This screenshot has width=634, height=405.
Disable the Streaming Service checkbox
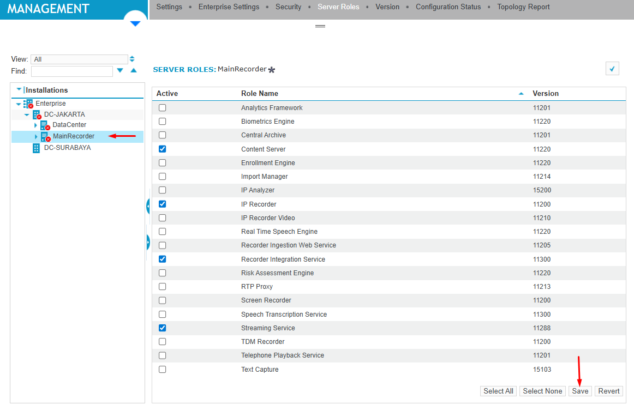tap(163, 328)
